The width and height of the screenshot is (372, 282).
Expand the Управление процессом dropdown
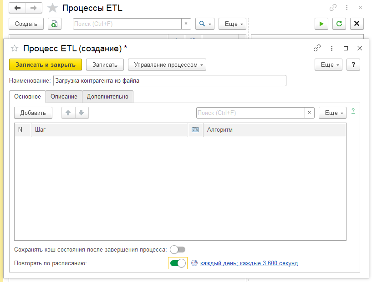pos(167,64)
